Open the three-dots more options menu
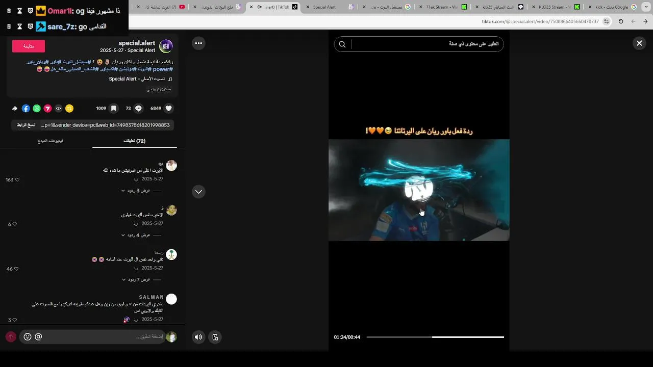Viewport: 653px width, 367px height. [x=198, y=43]
